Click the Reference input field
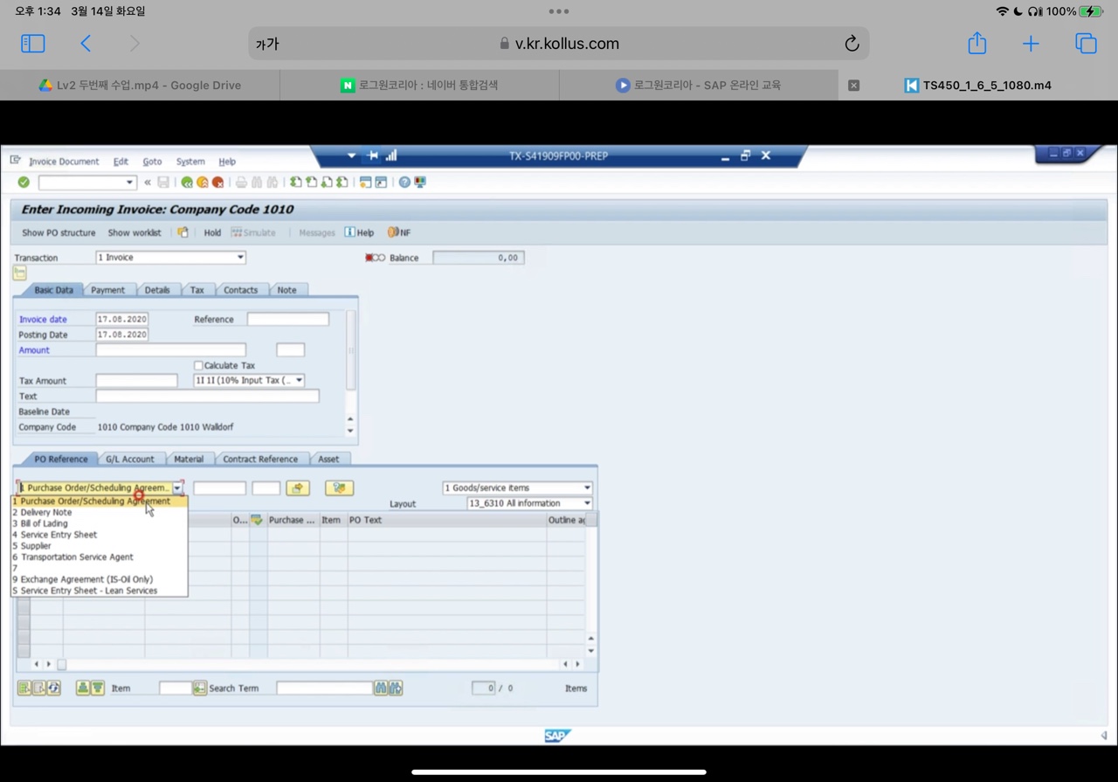 288,319
